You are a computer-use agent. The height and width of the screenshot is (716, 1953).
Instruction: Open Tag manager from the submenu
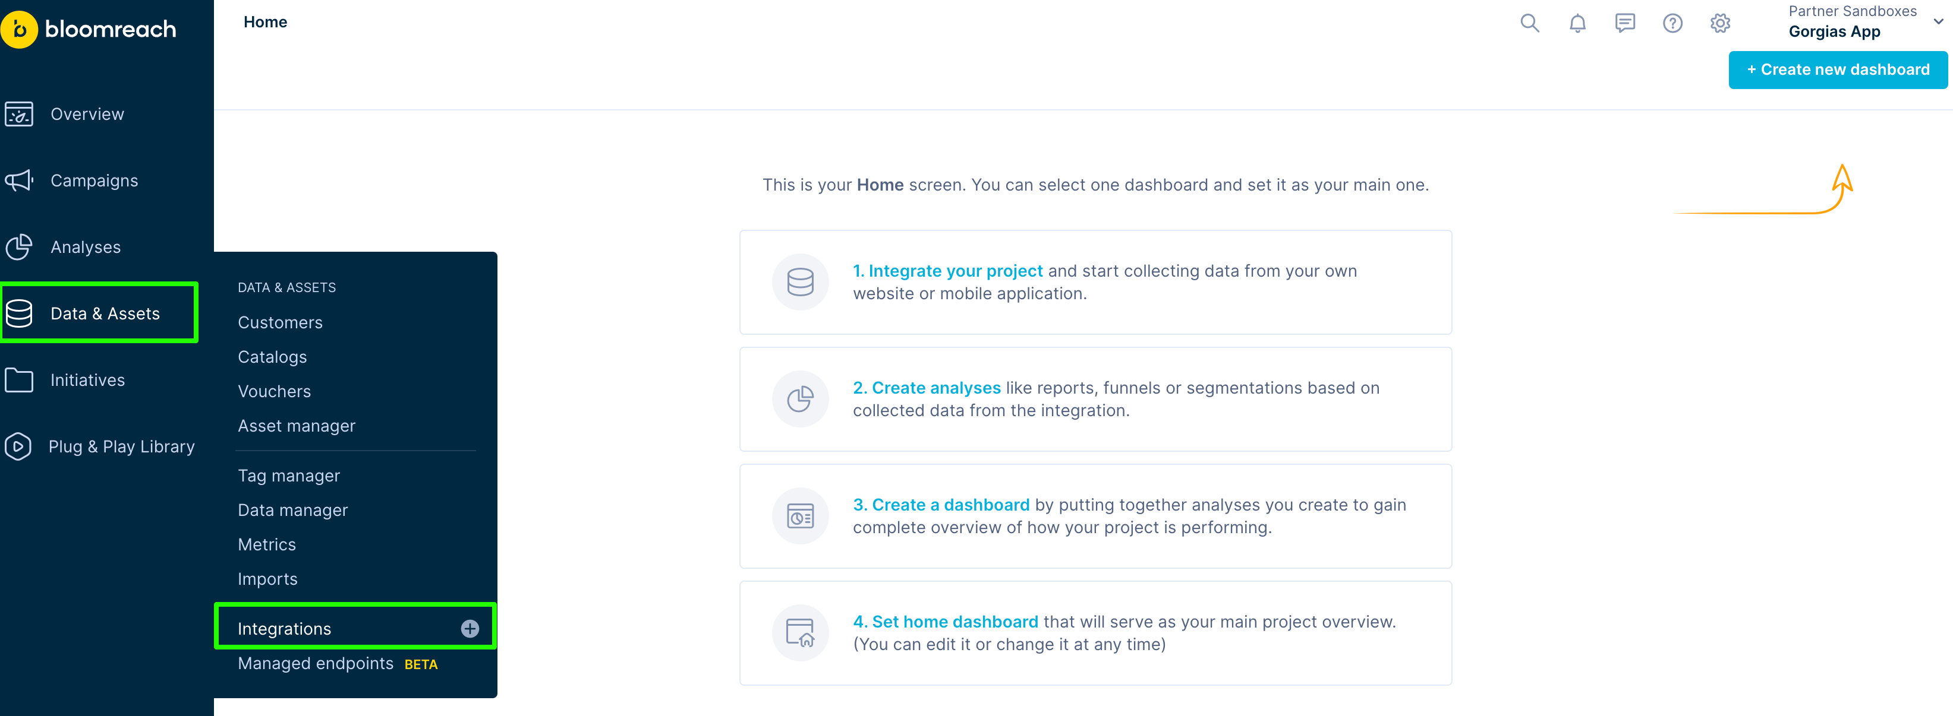pyautogui.click(x=289, y=476)
